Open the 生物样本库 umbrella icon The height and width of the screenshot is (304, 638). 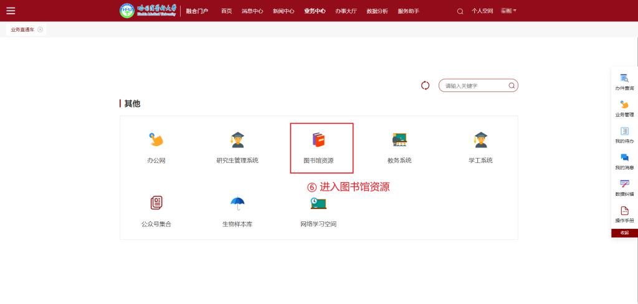pos(237,203)
